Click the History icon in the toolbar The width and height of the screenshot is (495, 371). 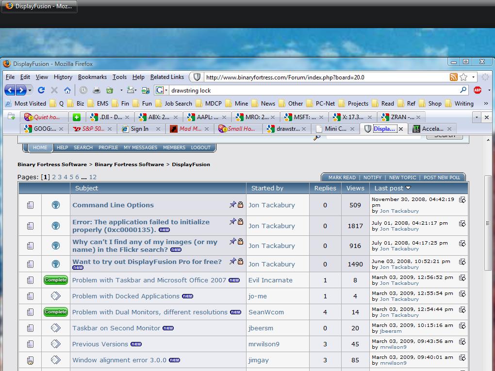[x=83, y=90]
